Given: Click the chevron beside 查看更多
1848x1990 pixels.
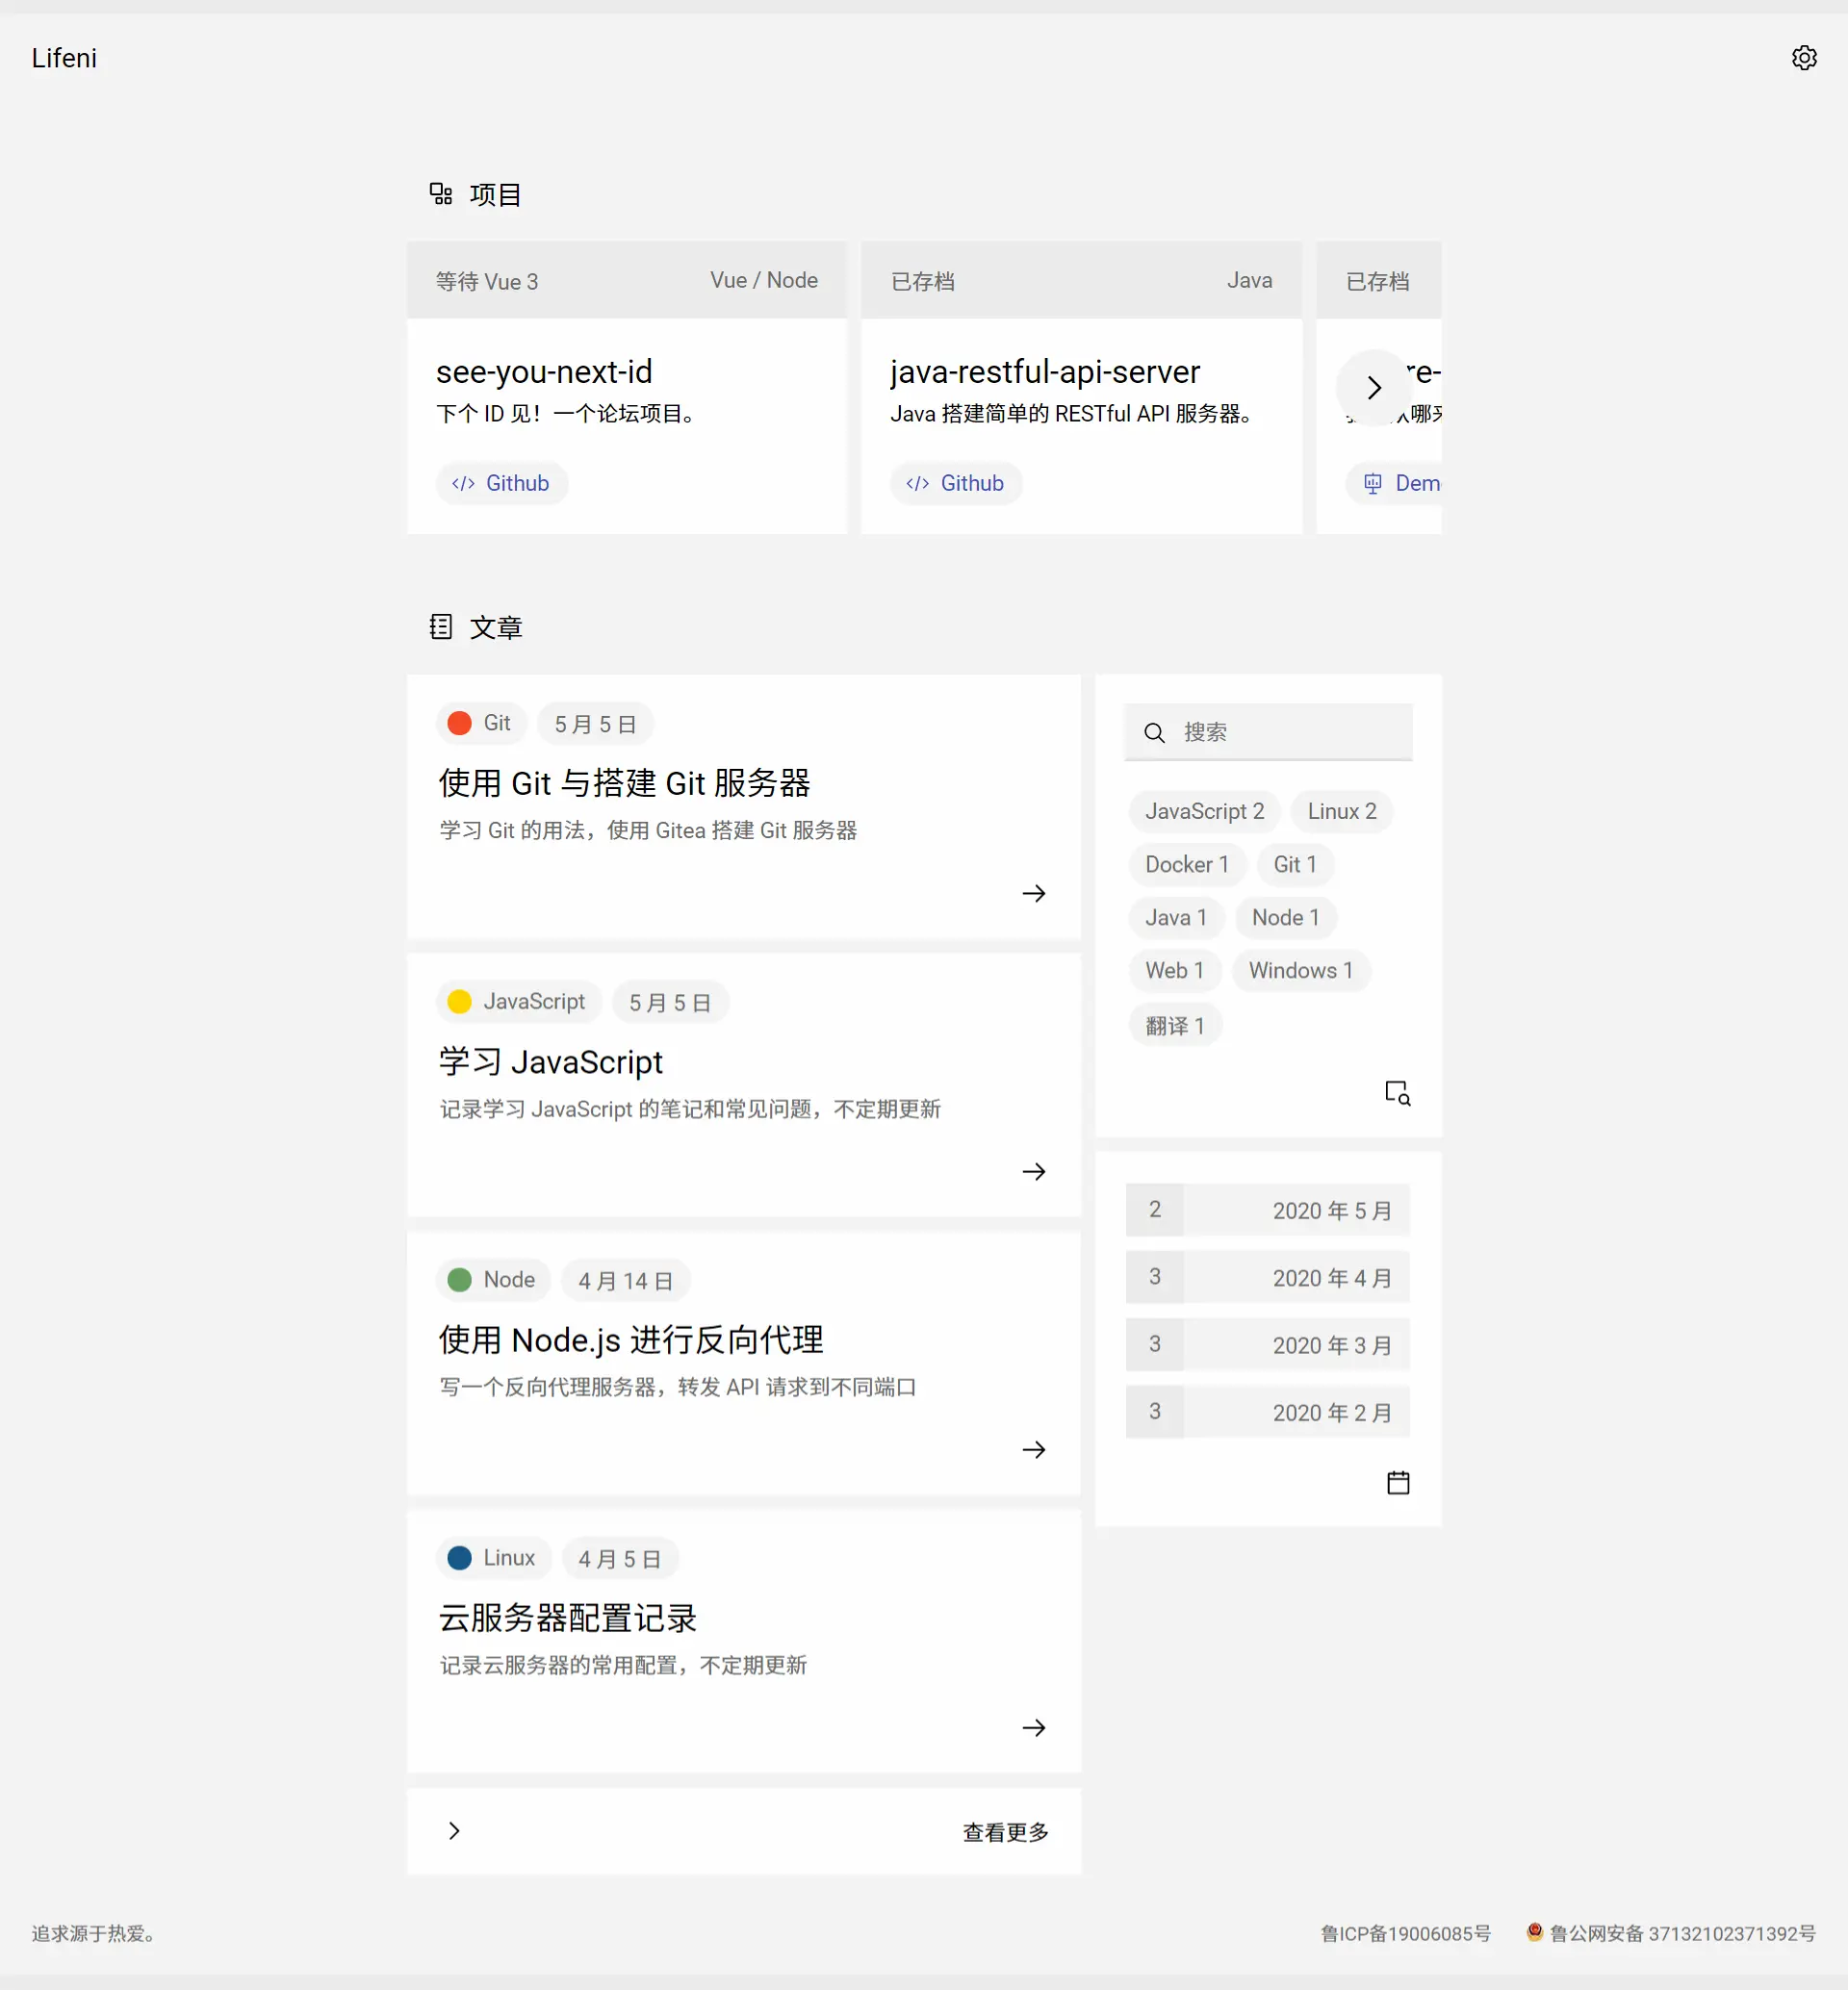Looking at the screenshot, I should pos(454,1831).
